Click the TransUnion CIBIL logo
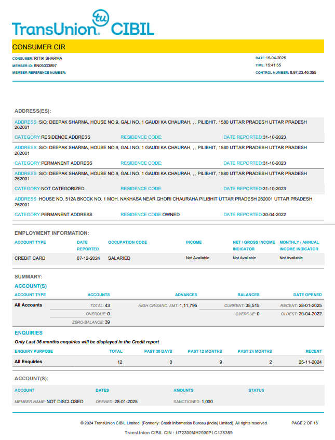Screen dimensions: 335x440 [83, 25]
